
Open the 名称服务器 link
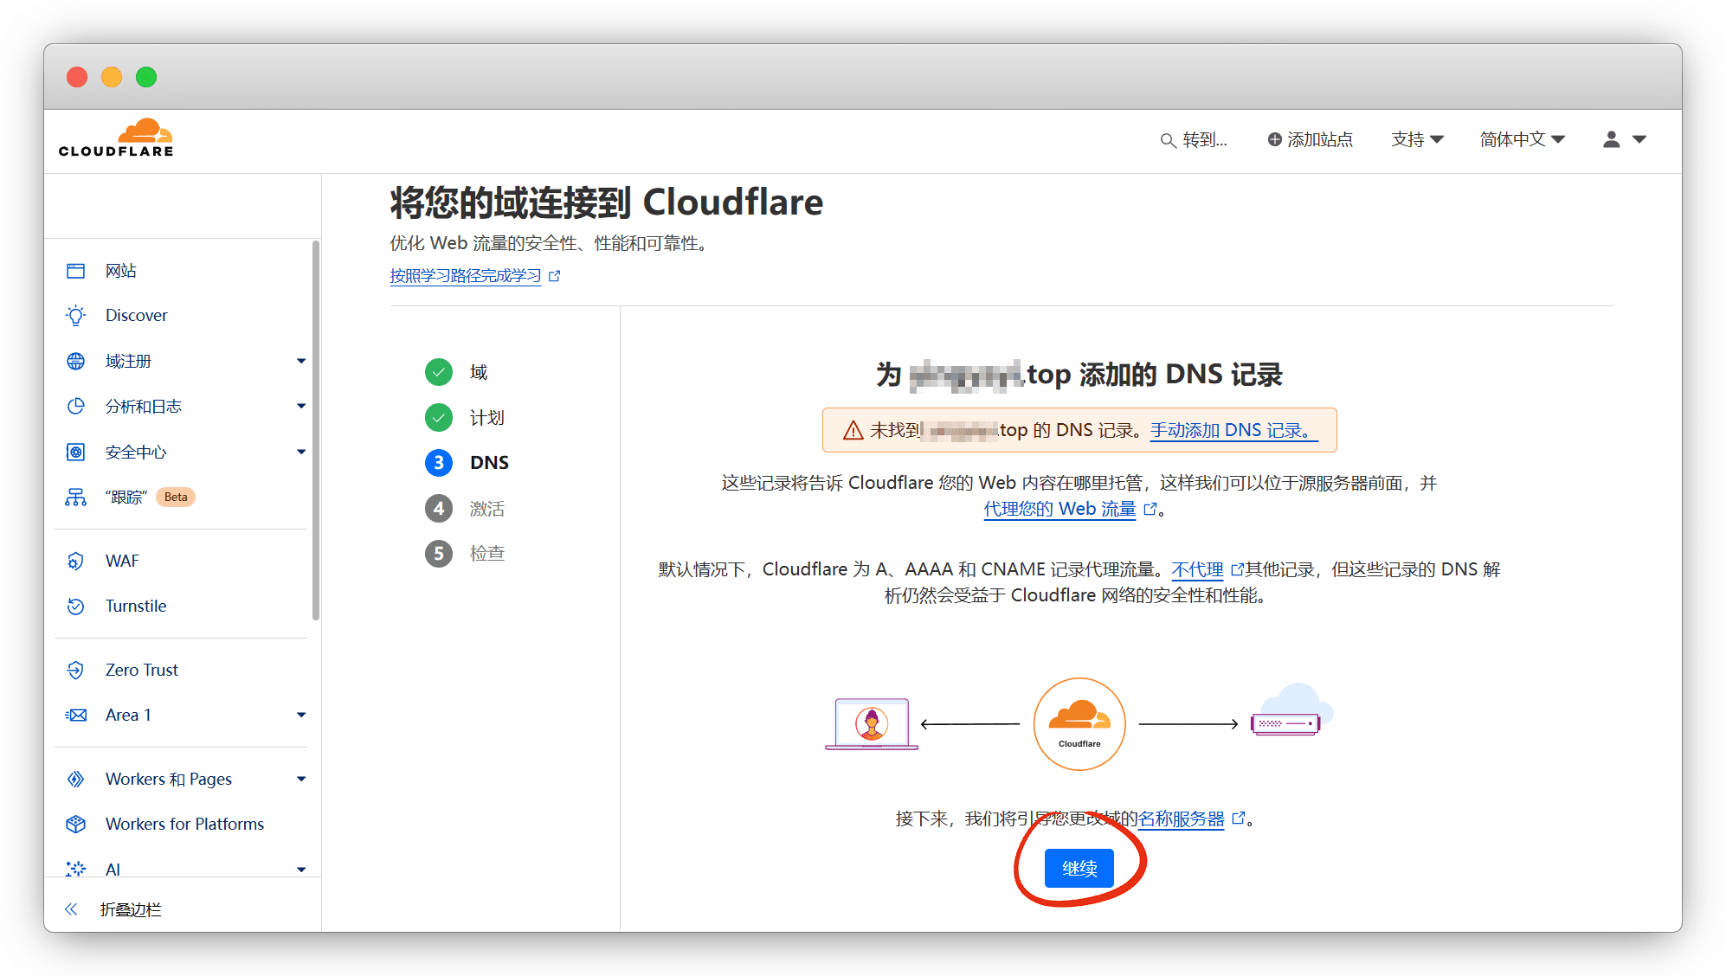tap(1182, 819)
